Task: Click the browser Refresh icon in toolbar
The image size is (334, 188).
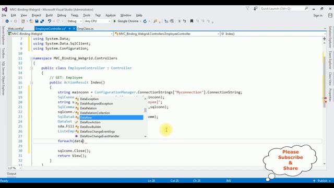Action: tap(145, 21)
